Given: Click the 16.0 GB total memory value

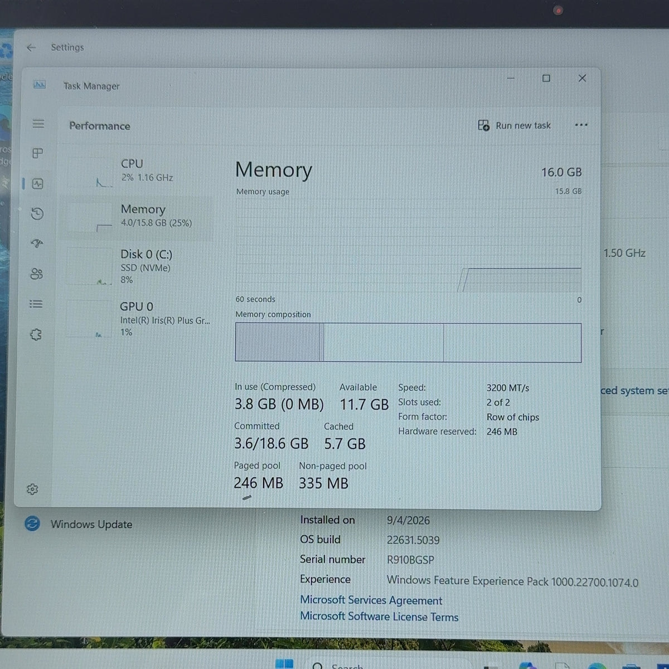Looking at the screenshot, I should click(561, 172).
